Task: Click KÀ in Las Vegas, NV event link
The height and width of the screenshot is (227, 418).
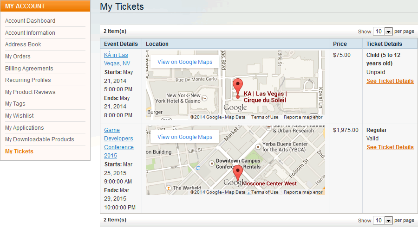Action: click(117, 59)
